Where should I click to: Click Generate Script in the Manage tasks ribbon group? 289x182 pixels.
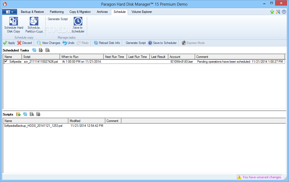(58, 19)
